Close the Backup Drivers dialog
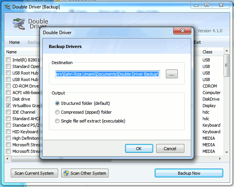The width and height of the screenshot is (234, 187). click(182, 31)
